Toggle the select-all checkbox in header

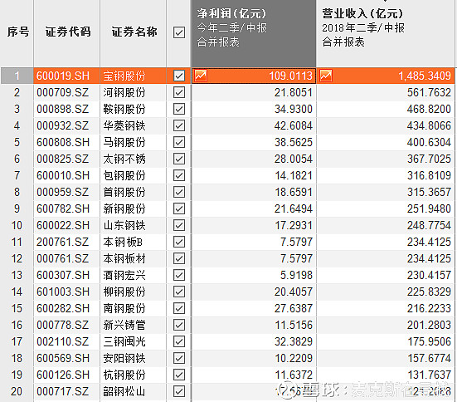tap(179, 32)
